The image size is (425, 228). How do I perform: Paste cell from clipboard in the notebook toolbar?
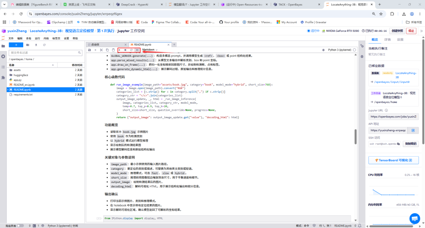point(113,50)
